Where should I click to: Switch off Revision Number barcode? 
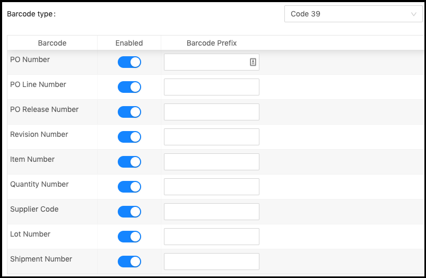[129, 137]
